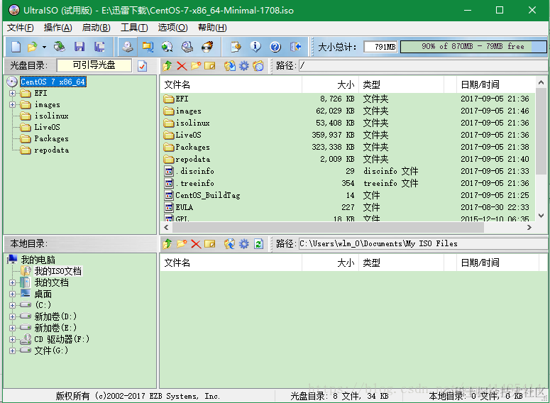Click the boot info checkmark document icon
The height and width of the screenshot is (403, 550).
coord(142,66)
